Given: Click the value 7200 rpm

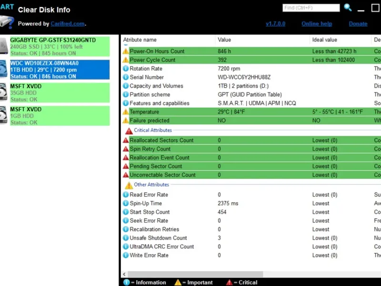Looking at the screenshot, I should (x=229, y=69).
